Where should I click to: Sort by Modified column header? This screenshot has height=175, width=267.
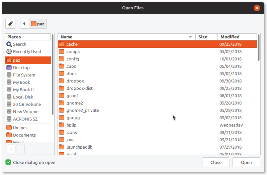click(x=237, y=37)
